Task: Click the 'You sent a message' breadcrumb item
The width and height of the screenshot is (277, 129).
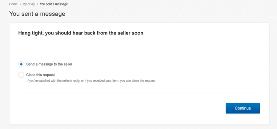Action: tap(54, 4)
